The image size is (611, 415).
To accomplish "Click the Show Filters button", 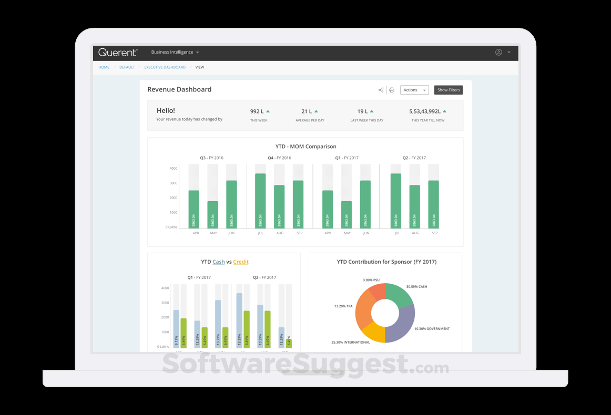I will (448, 90).
